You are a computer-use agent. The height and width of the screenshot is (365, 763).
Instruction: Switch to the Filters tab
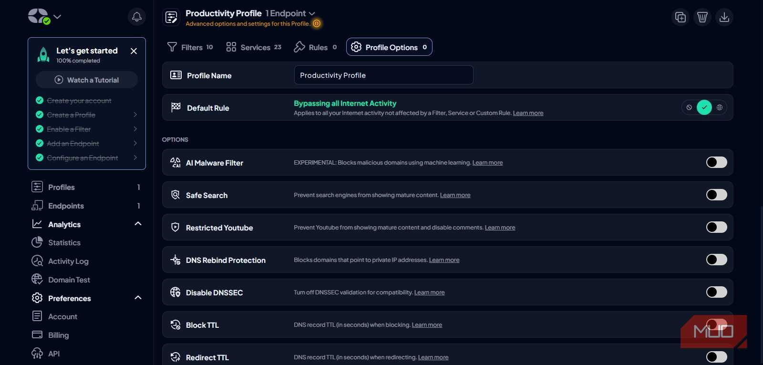point(190,47)
